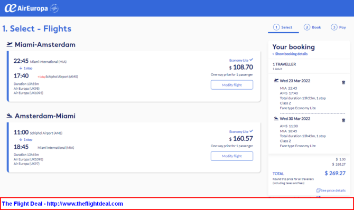Open See price details link
The image size is (354, 210).
(x=333, y=190)
